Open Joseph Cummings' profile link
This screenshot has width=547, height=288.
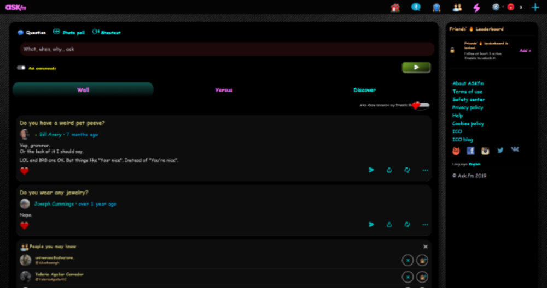coord(54,204)
